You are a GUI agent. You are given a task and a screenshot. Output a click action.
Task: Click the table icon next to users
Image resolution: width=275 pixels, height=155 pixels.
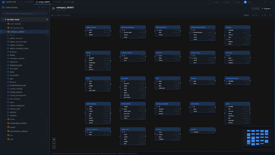click(x=8, y=102)
